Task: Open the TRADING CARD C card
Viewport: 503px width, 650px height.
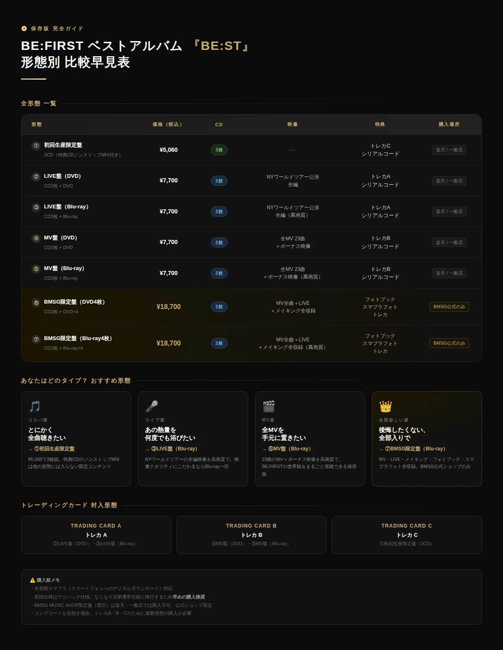Action: click(407, 535)
